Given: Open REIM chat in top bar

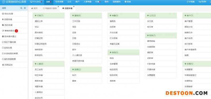Looking at the screenshot, I should coord(202,2).
